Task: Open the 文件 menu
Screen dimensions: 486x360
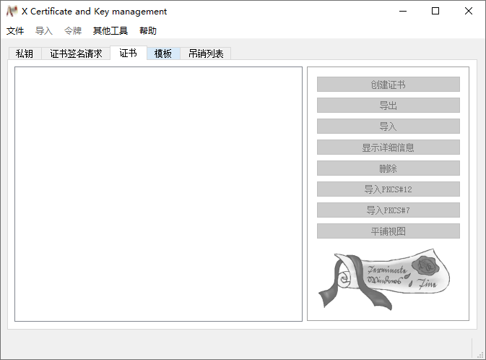Action: [x=15, y=31]
